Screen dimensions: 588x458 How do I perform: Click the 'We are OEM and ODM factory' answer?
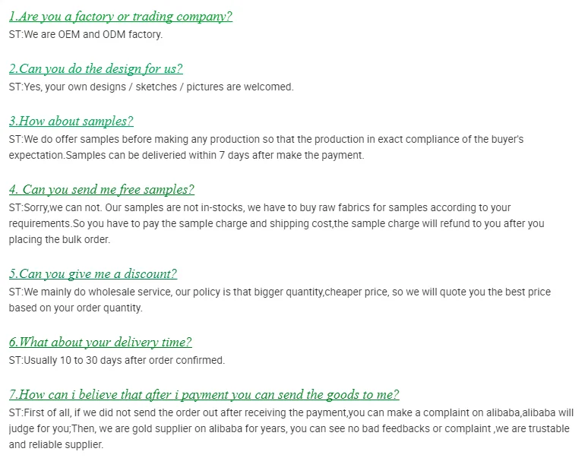(86, 34)
